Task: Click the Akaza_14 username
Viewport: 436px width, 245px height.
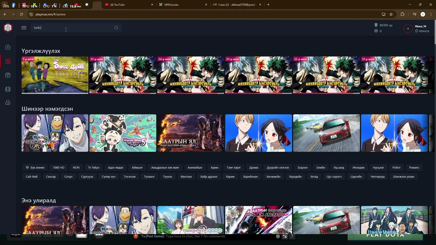Action: pos(420,26)
